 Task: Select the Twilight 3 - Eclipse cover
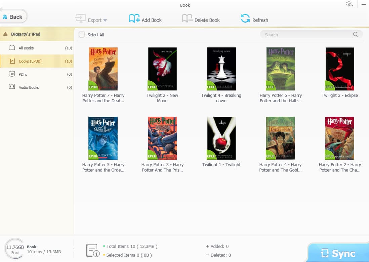(x=340, y=69)
